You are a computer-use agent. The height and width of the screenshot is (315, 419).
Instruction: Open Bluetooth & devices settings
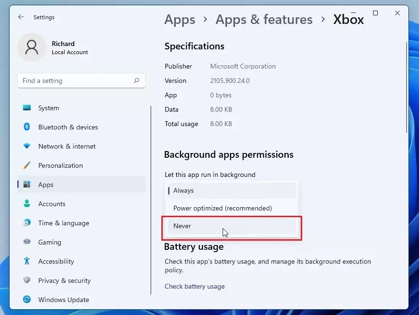(27, 127)
